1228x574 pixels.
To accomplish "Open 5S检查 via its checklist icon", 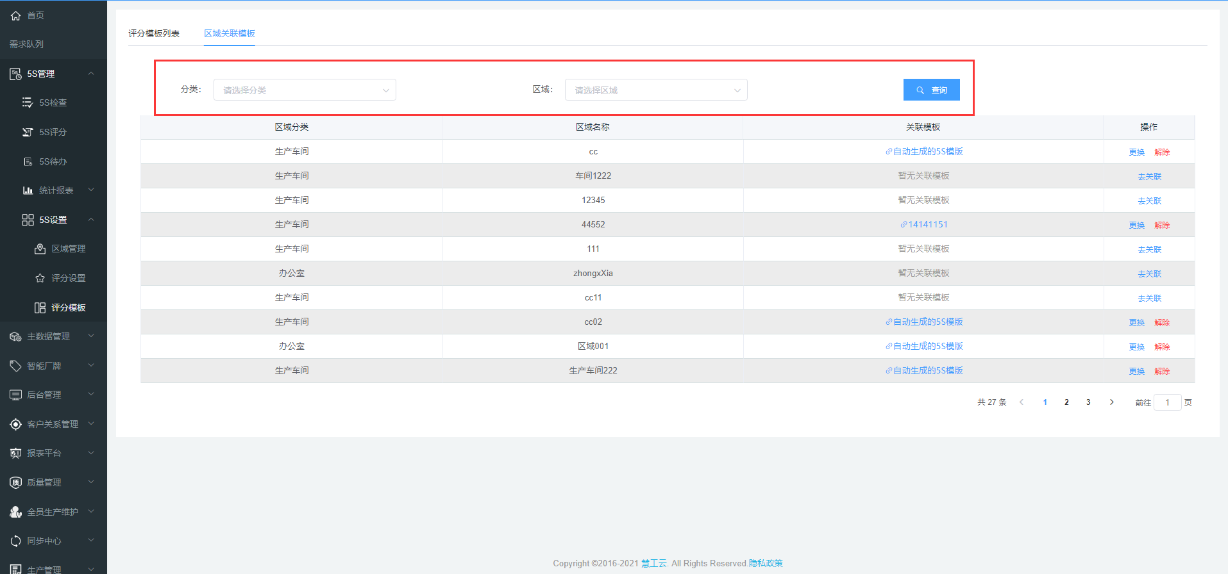I will (28, 102).
